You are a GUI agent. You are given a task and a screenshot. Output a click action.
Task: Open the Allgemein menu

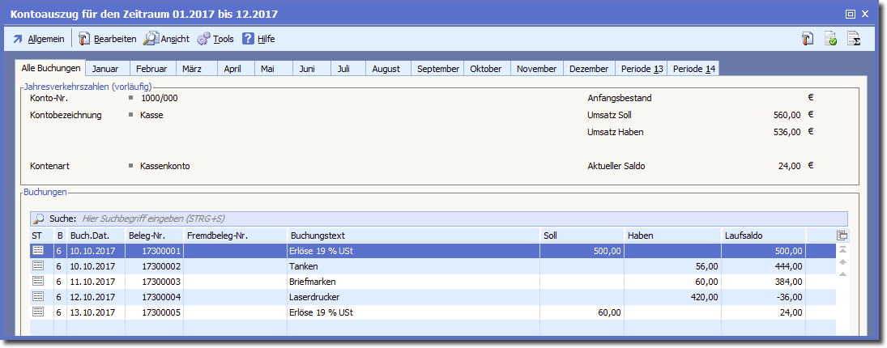click(39, 39)
